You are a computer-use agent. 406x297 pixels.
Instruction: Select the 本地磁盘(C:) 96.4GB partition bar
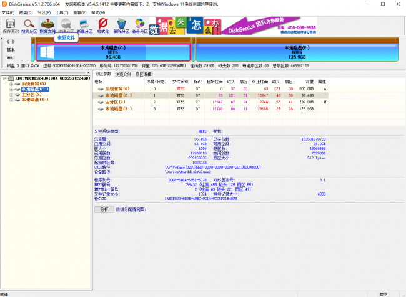(113, 52)
